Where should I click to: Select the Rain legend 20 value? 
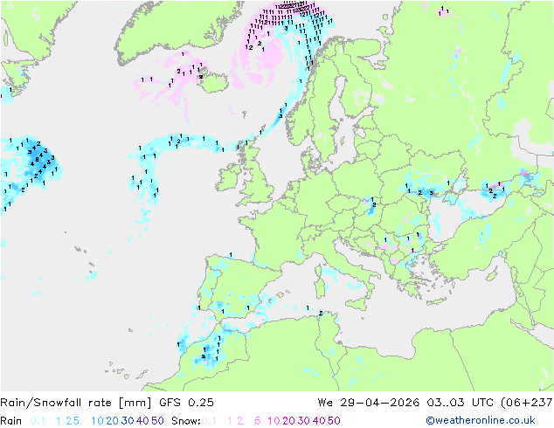(x=113, y=421)
